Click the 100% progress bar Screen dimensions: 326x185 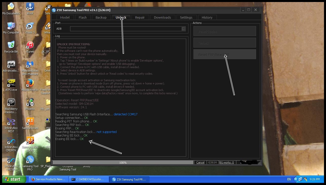123,162
